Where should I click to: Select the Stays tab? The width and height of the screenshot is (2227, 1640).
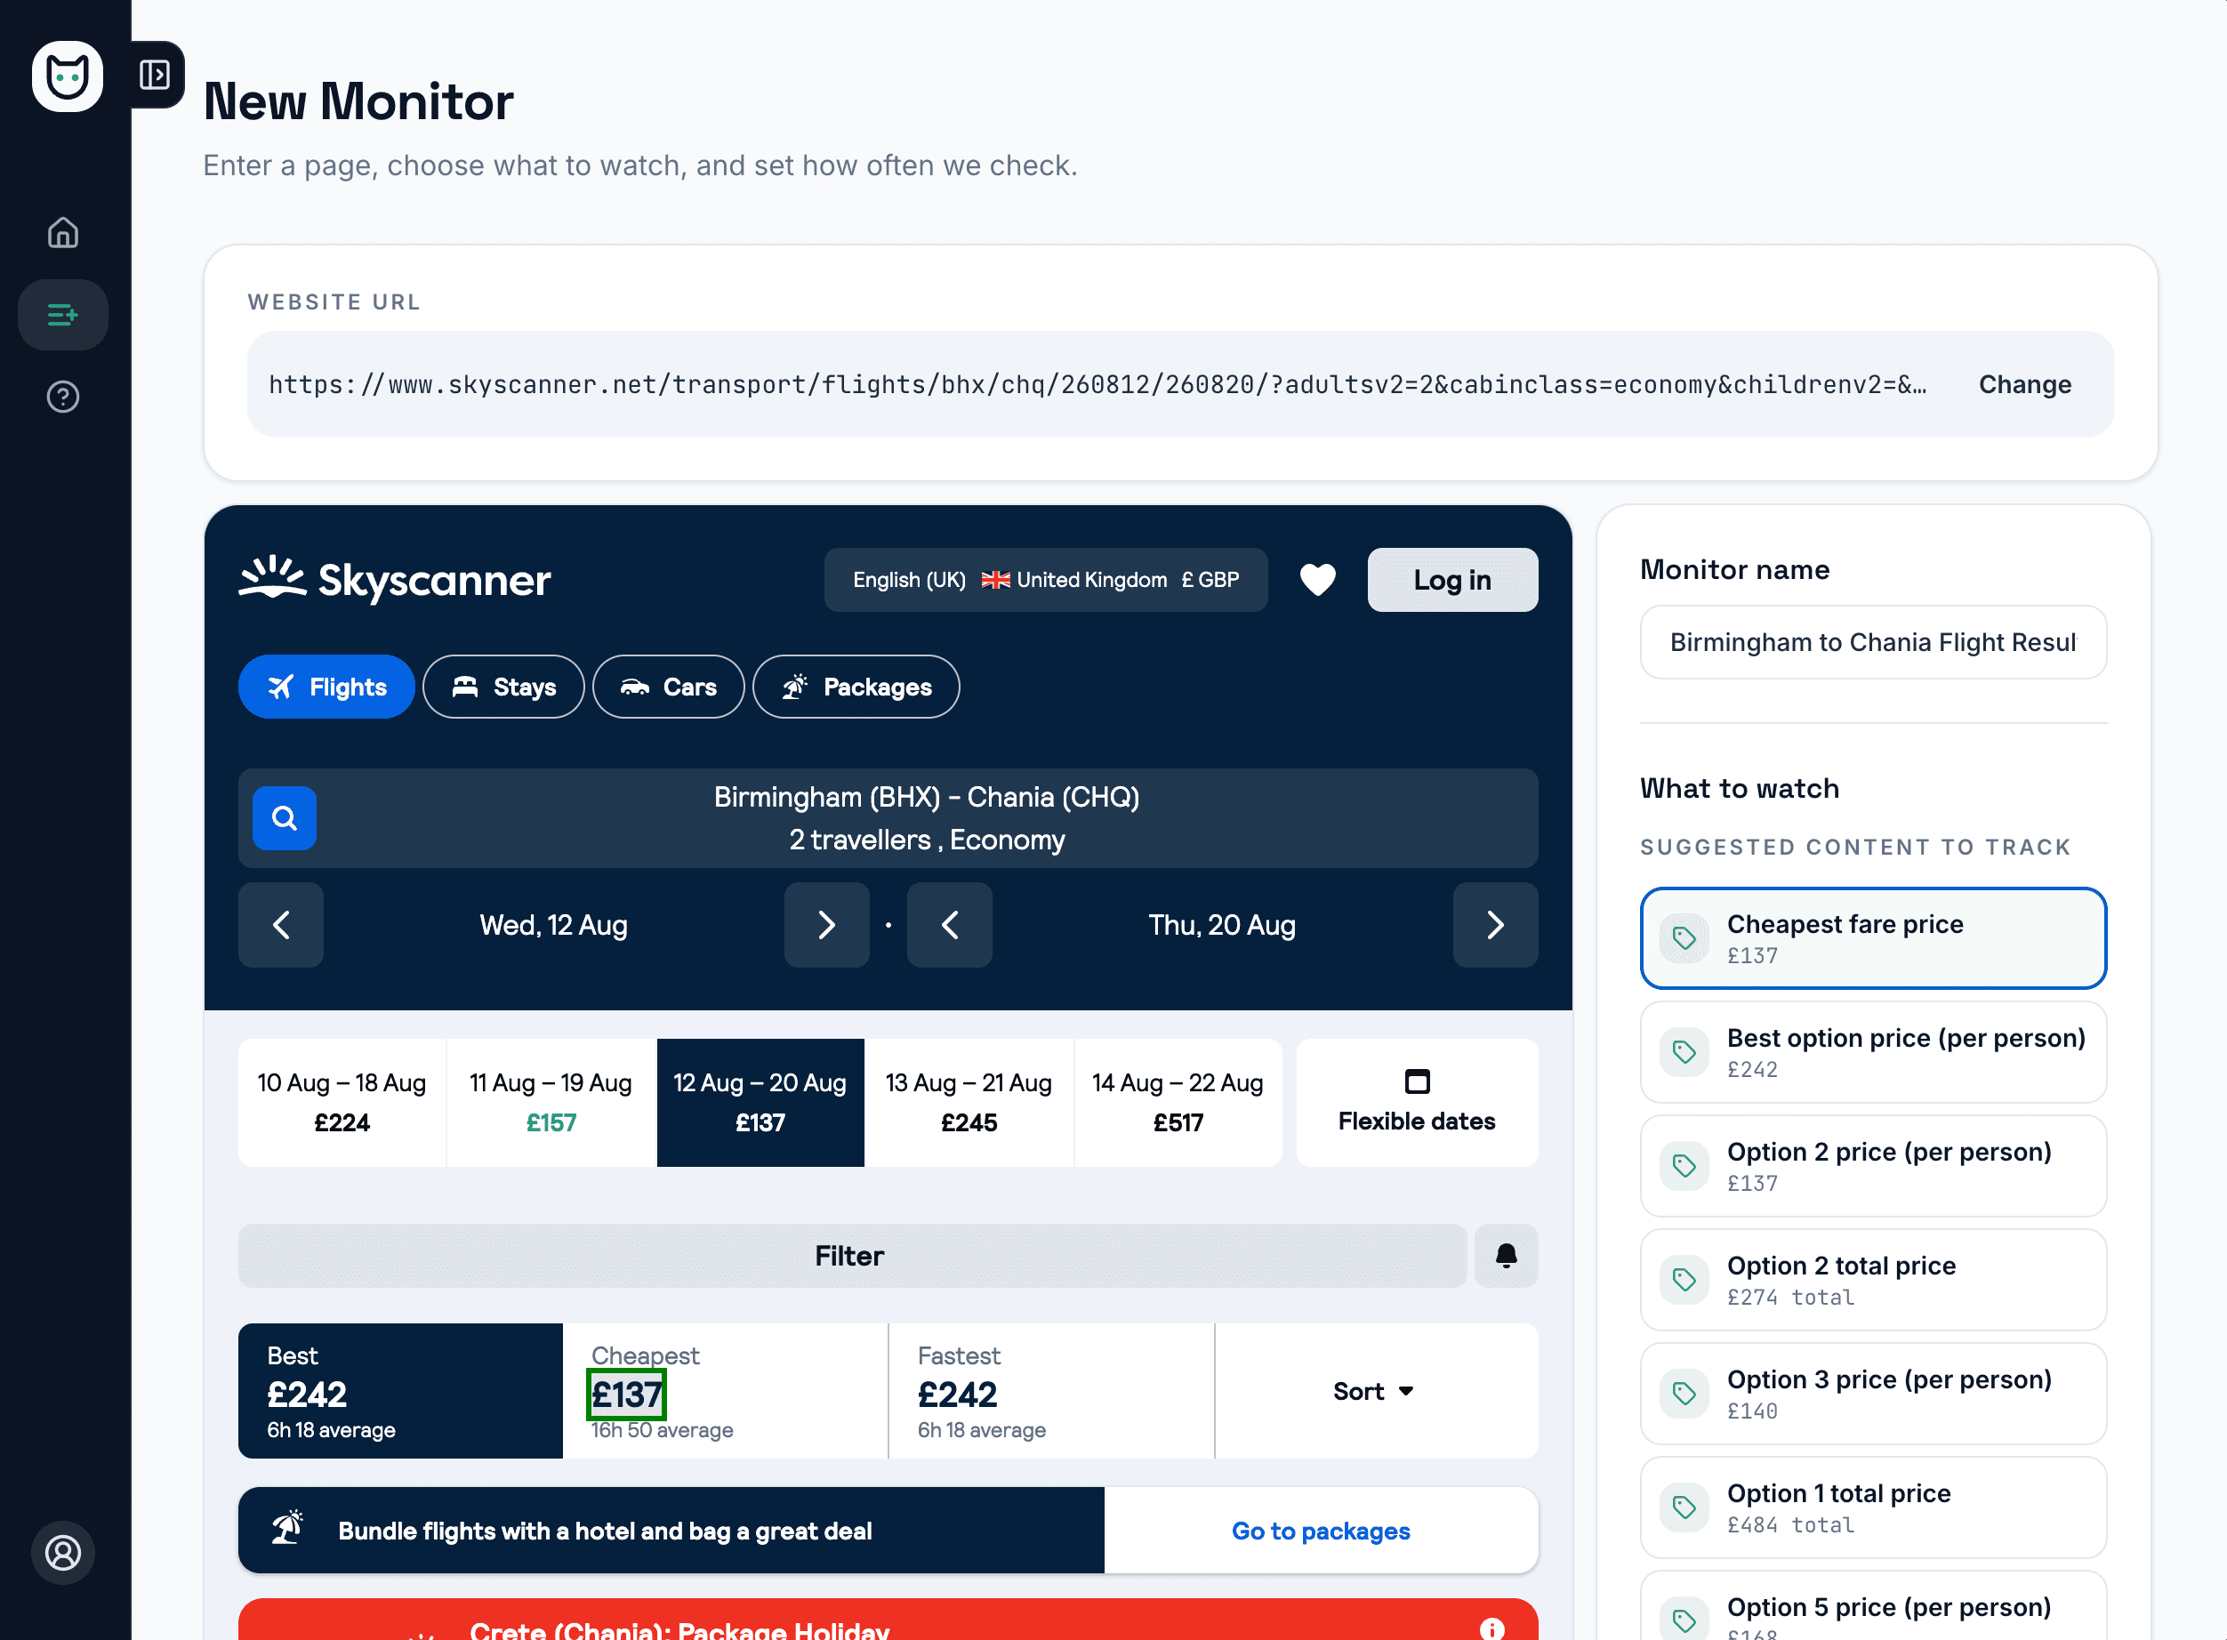(x=503, y=687)
